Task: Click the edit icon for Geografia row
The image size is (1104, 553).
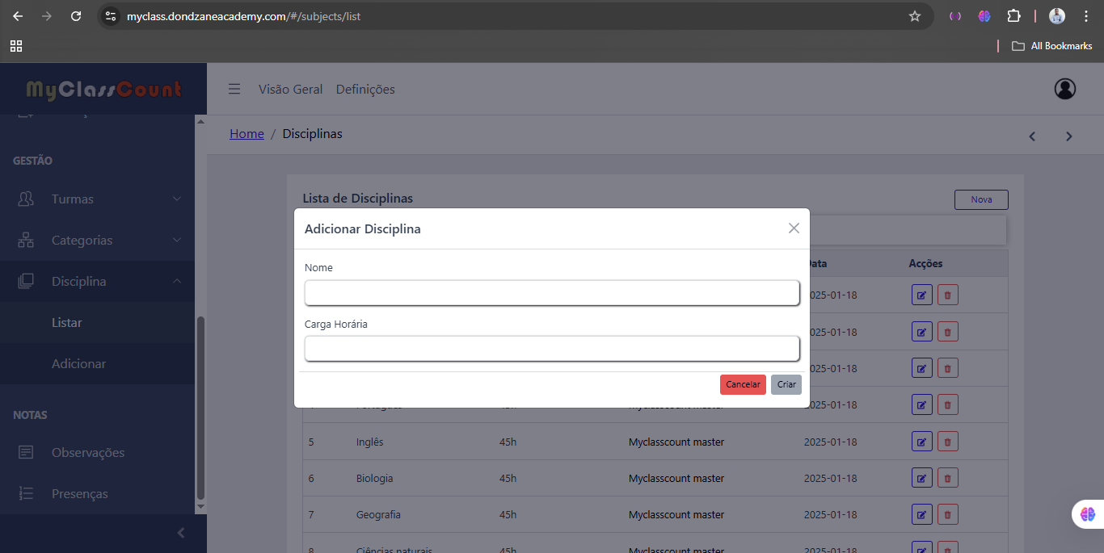Action: click(921, 514)
